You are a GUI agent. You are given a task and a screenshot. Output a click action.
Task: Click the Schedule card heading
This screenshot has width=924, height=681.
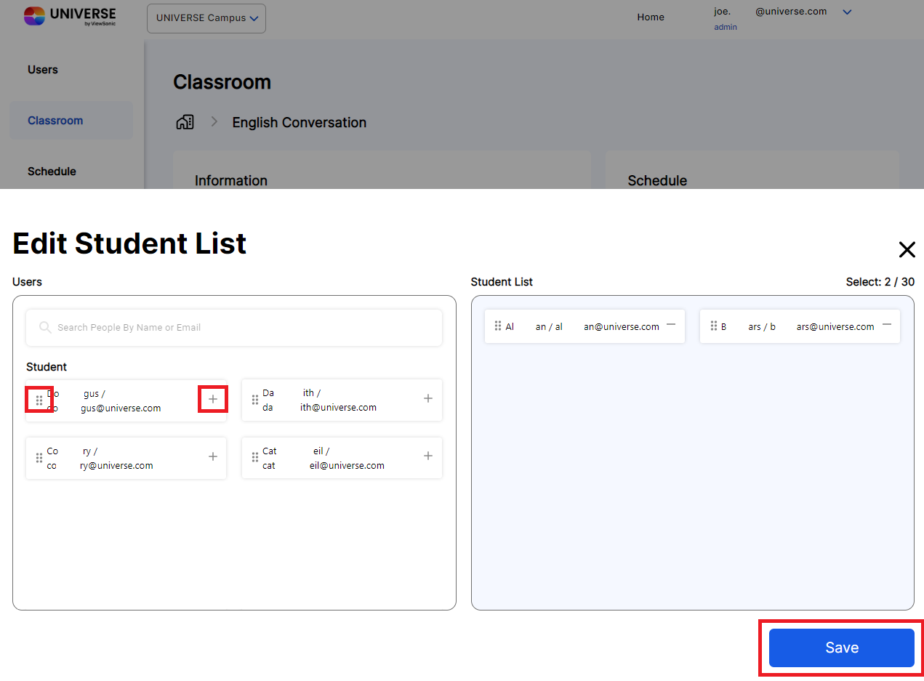coord(657,181)
